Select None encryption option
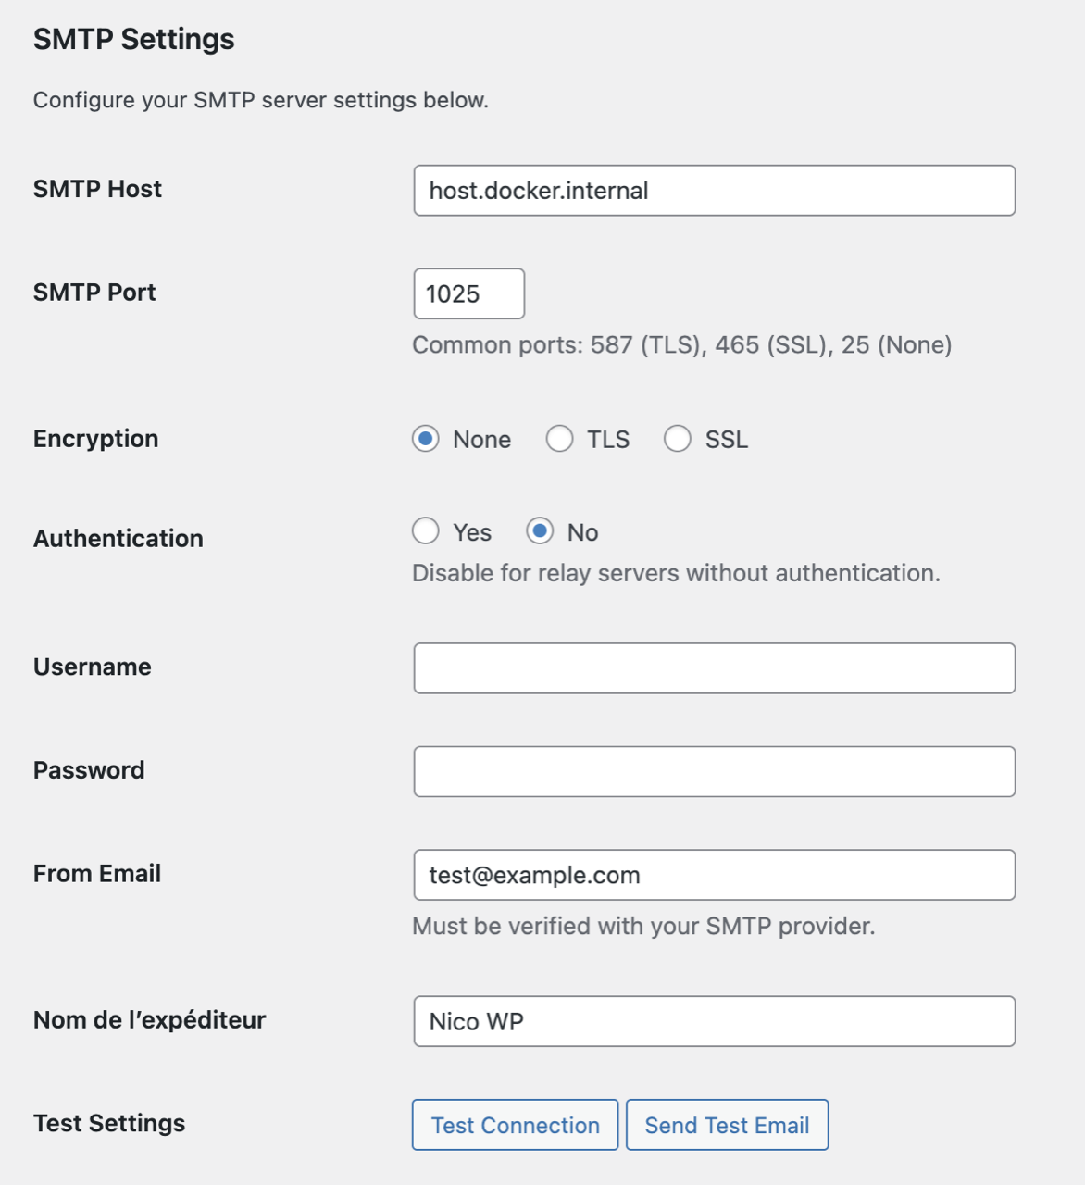This screenshot has width=1085, height=1185. coord(426,439)
